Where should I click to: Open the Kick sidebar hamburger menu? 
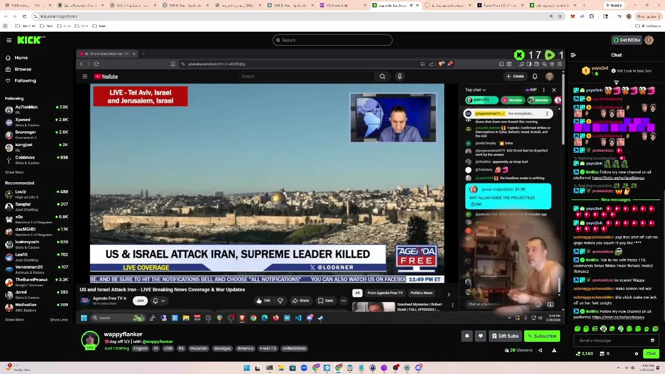9,40
